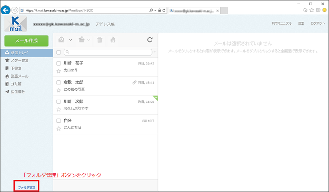This screenshot has height=192, width=329.
Task: Open the 設定 settings link
Action: [301, 24]
